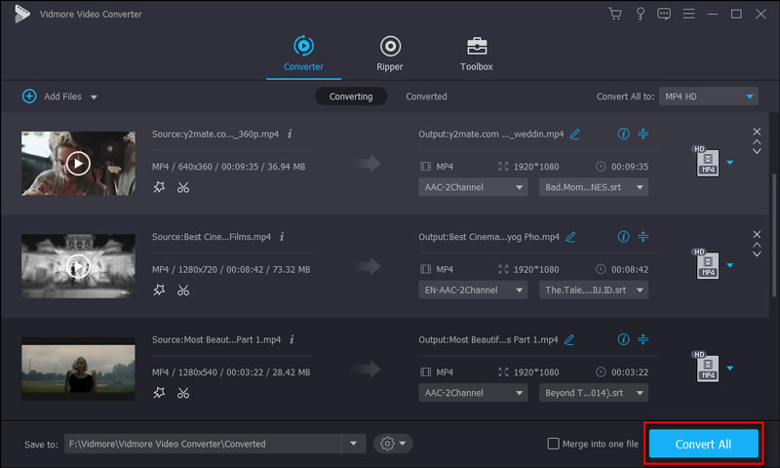The width and height of the screenshot is (780, 468).
Task: Click the Convert All button
Action: pos(703,444)
